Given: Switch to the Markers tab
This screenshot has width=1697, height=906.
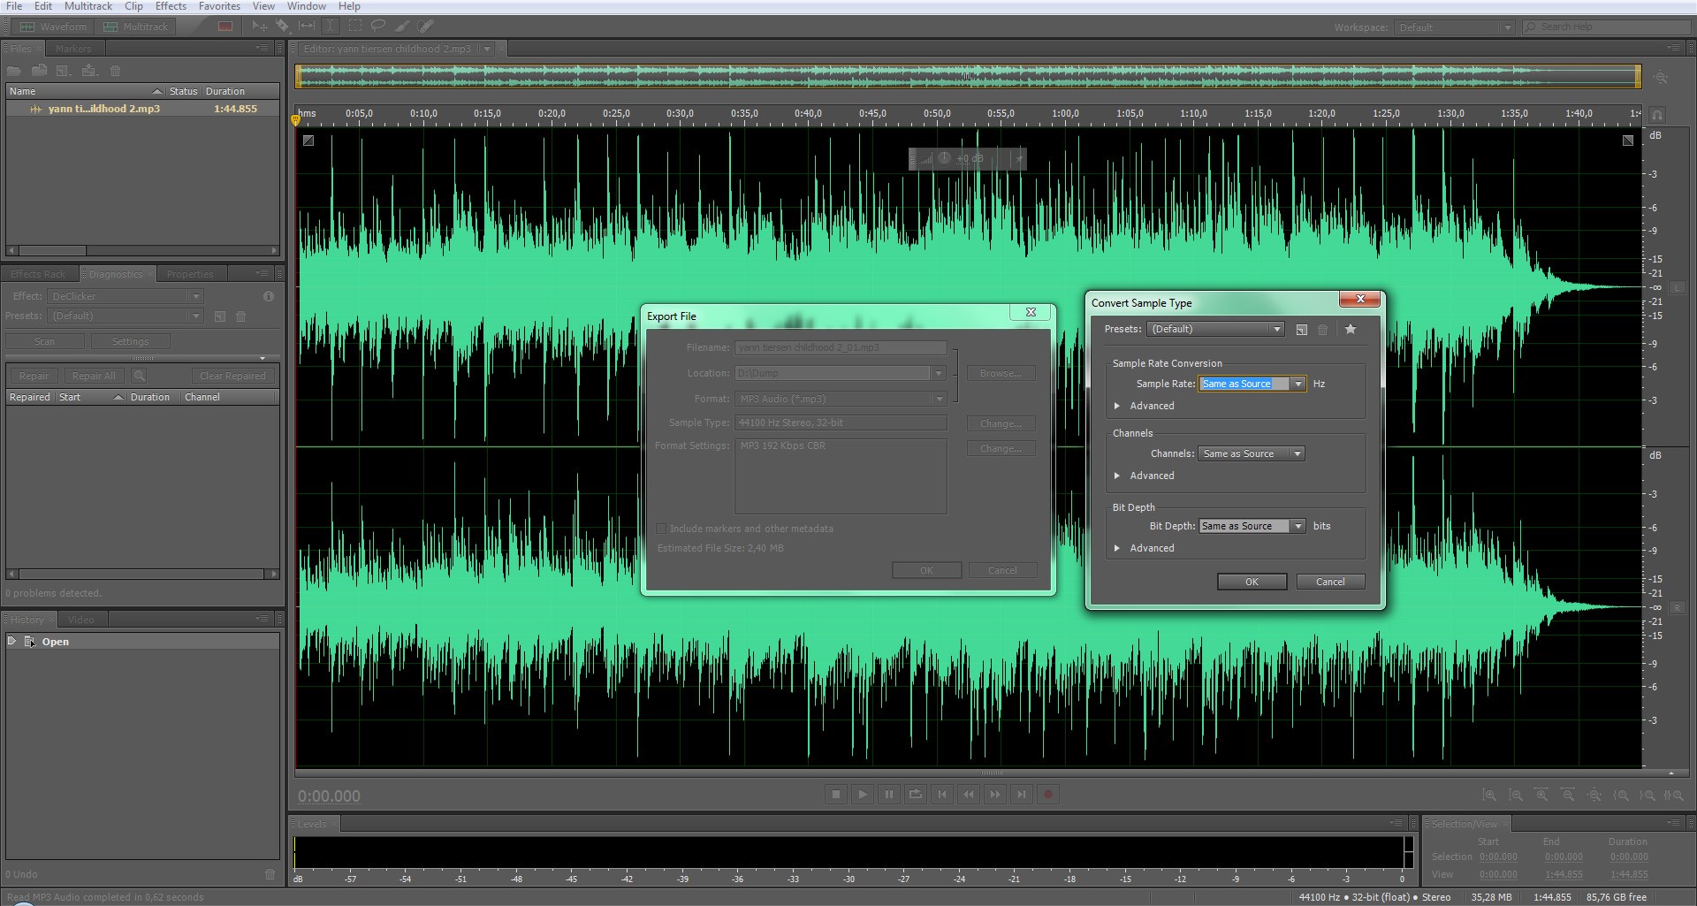Looking at the screenshot, I should [x=73, y=49].
